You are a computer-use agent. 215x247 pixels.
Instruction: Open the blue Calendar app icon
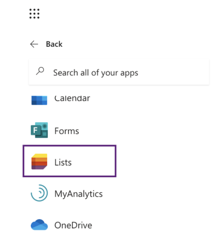click(x=39, y=100)
